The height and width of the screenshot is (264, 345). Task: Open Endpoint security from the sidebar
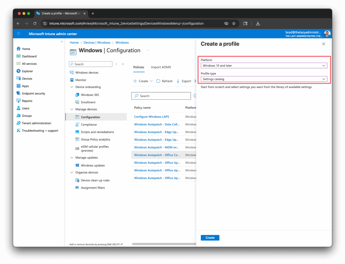coord(19,93)
